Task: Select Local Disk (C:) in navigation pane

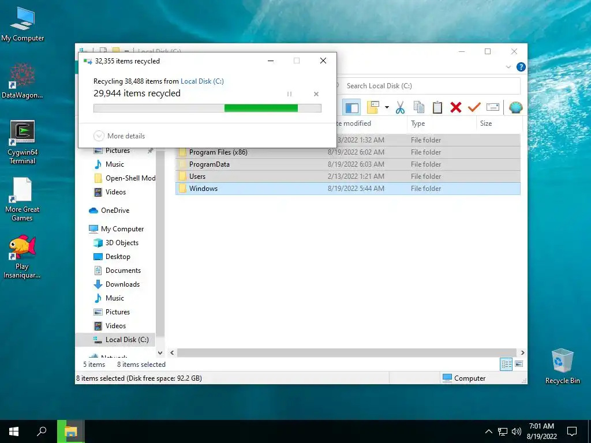Action: pos(115,340)
